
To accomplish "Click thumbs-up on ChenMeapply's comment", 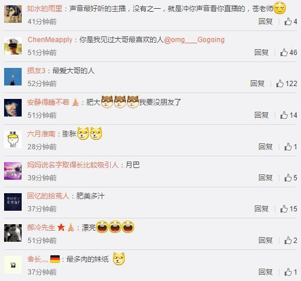I will (289, 53).
